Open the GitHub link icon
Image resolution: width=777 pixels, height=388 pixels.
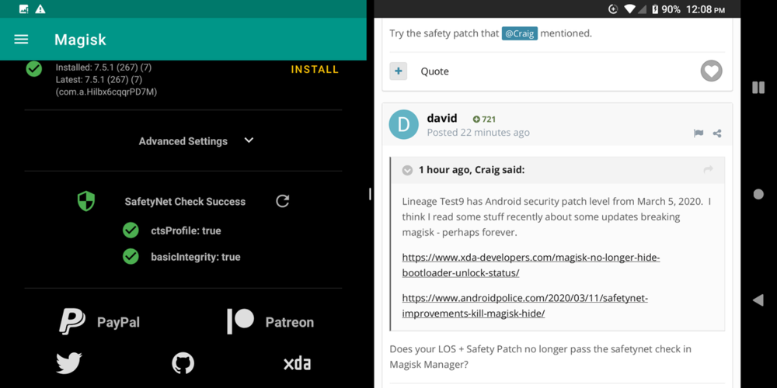tap(183, 364)
